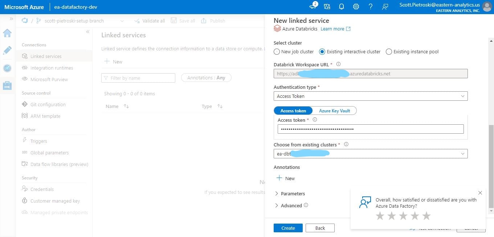Open Help question mark in header

point(371,7)
